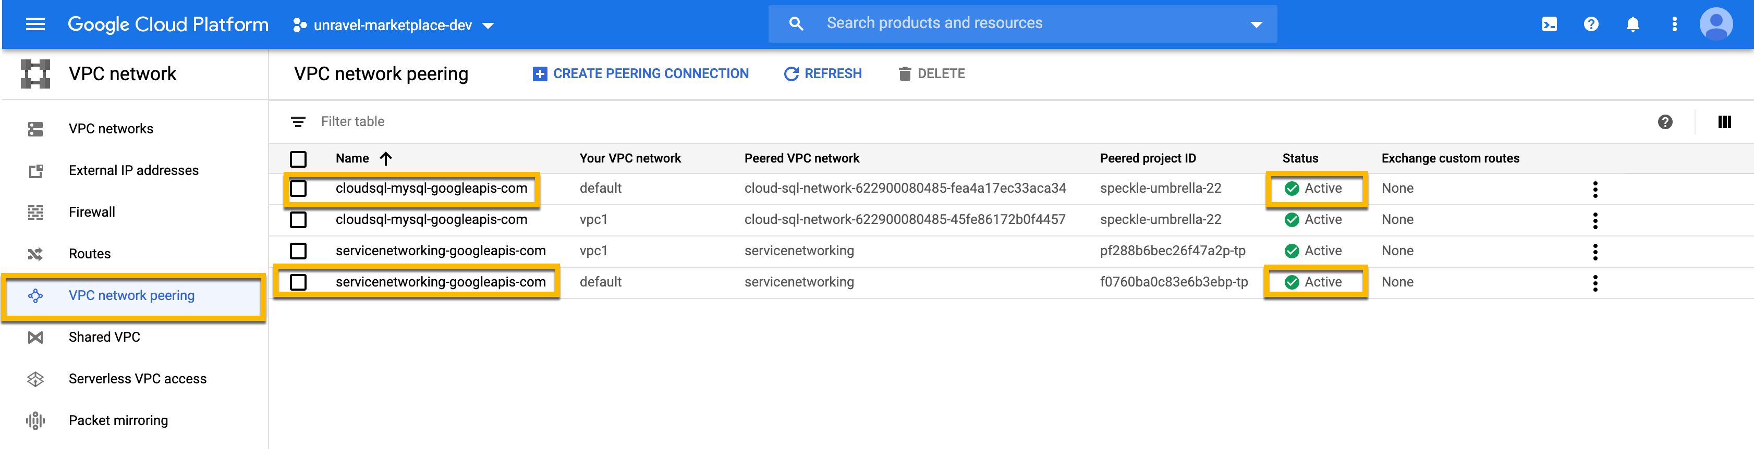
Task: Click the Peered VPC network column header
Action: pos(801,158)
